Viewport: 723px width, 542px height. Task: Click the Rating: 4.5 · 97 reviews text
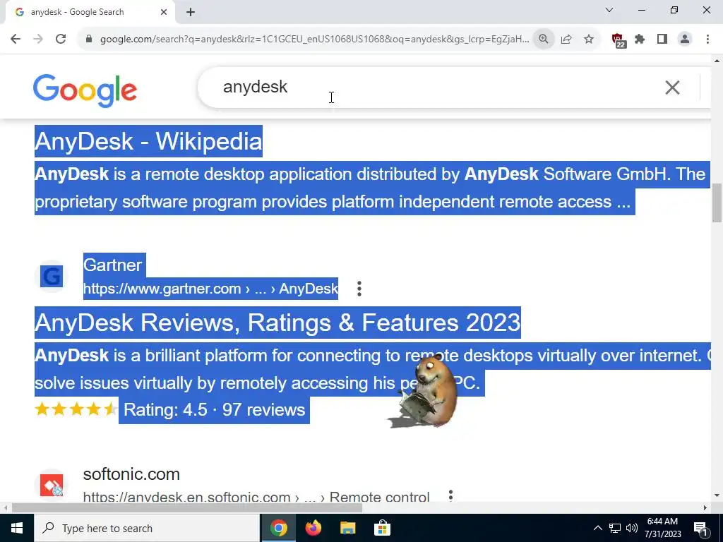(214, 410)
